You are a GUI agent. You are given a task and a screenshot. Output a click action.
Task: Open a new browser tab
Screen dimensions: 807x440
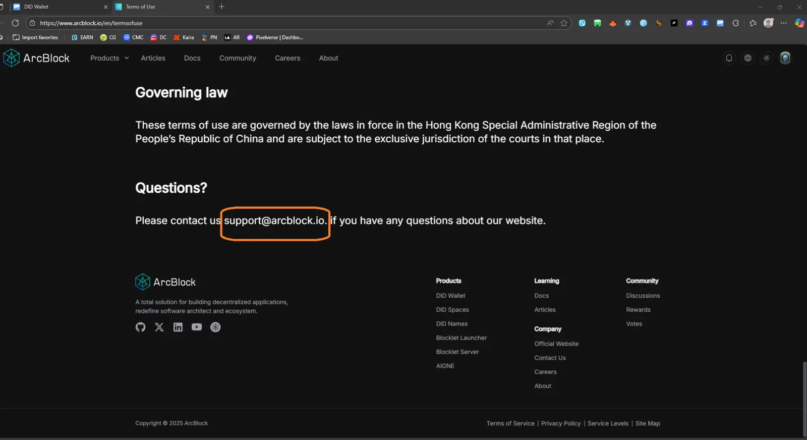coord(221,7)
